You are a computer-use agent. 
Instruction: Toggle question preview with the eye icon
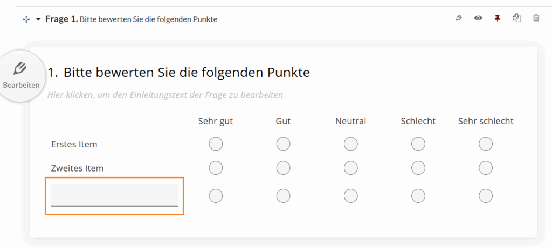tap(478, 18)
